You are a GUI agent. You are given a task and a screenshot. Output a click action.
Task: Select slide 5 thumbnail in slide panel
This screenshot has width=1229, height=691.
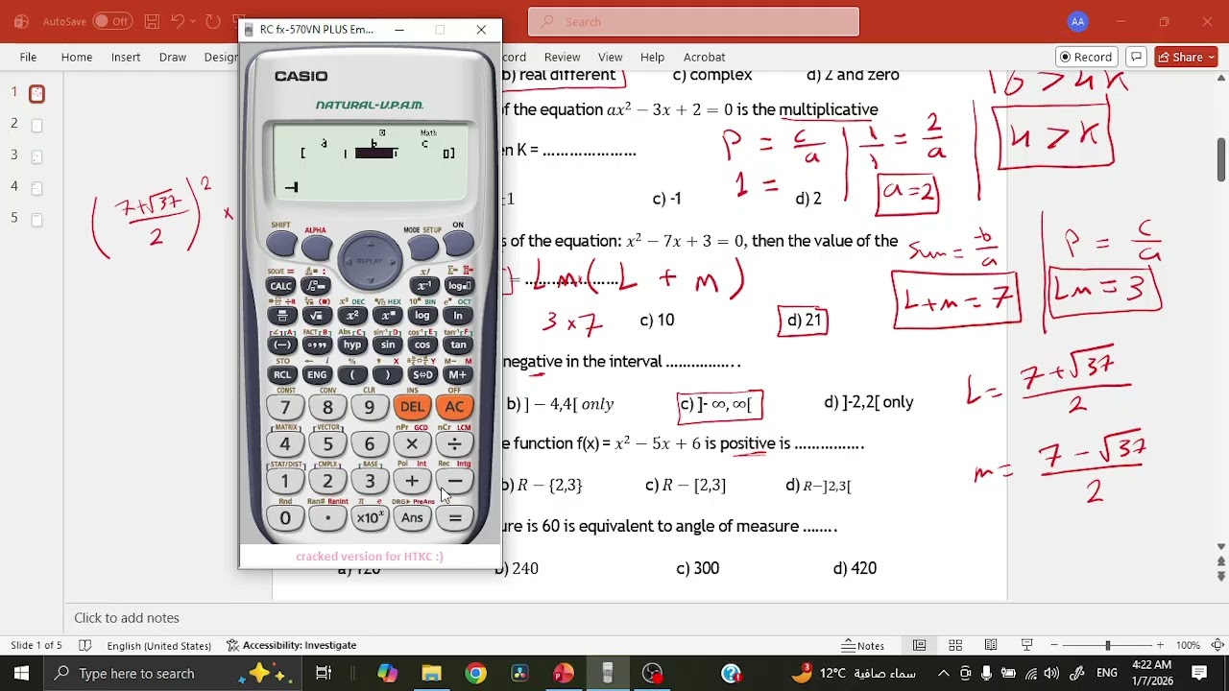pos(36,220)
